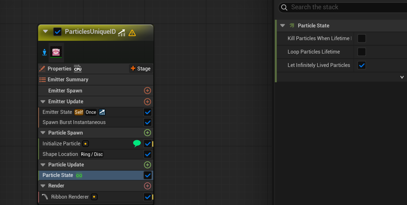The height and width of the screenshot is (205, 407).
Task: Click the blue local space figure icon
Action: click(44, 52)
